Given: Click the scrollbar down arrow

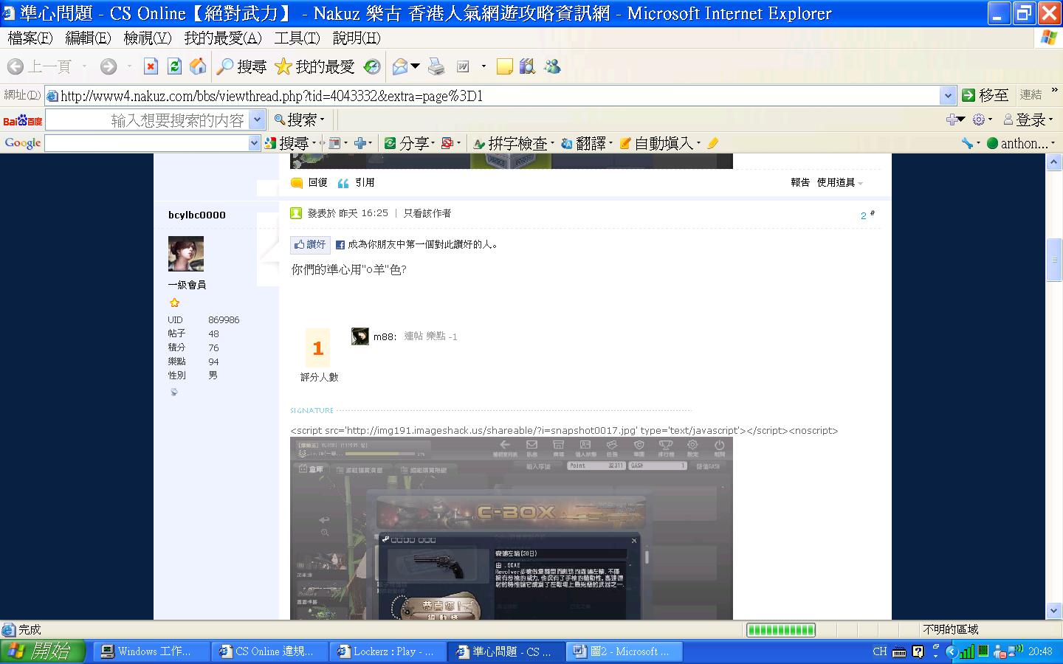Looking at the screenshot, I should coord(1054,612).
